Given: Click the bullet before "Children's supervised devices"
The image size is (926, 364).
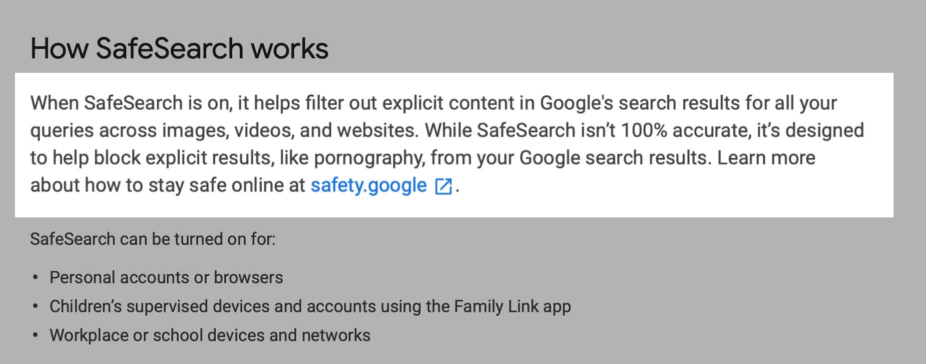Looking at the screenshot, I should click(x=35, y=307).
